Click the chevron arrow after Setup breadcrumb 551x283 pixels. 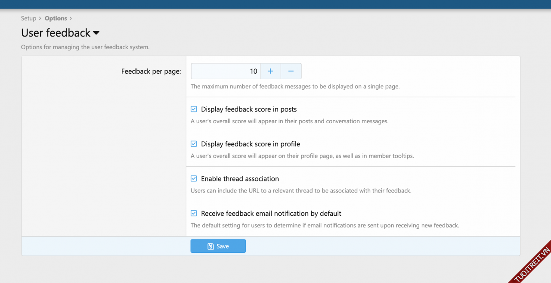pos(40,19)
